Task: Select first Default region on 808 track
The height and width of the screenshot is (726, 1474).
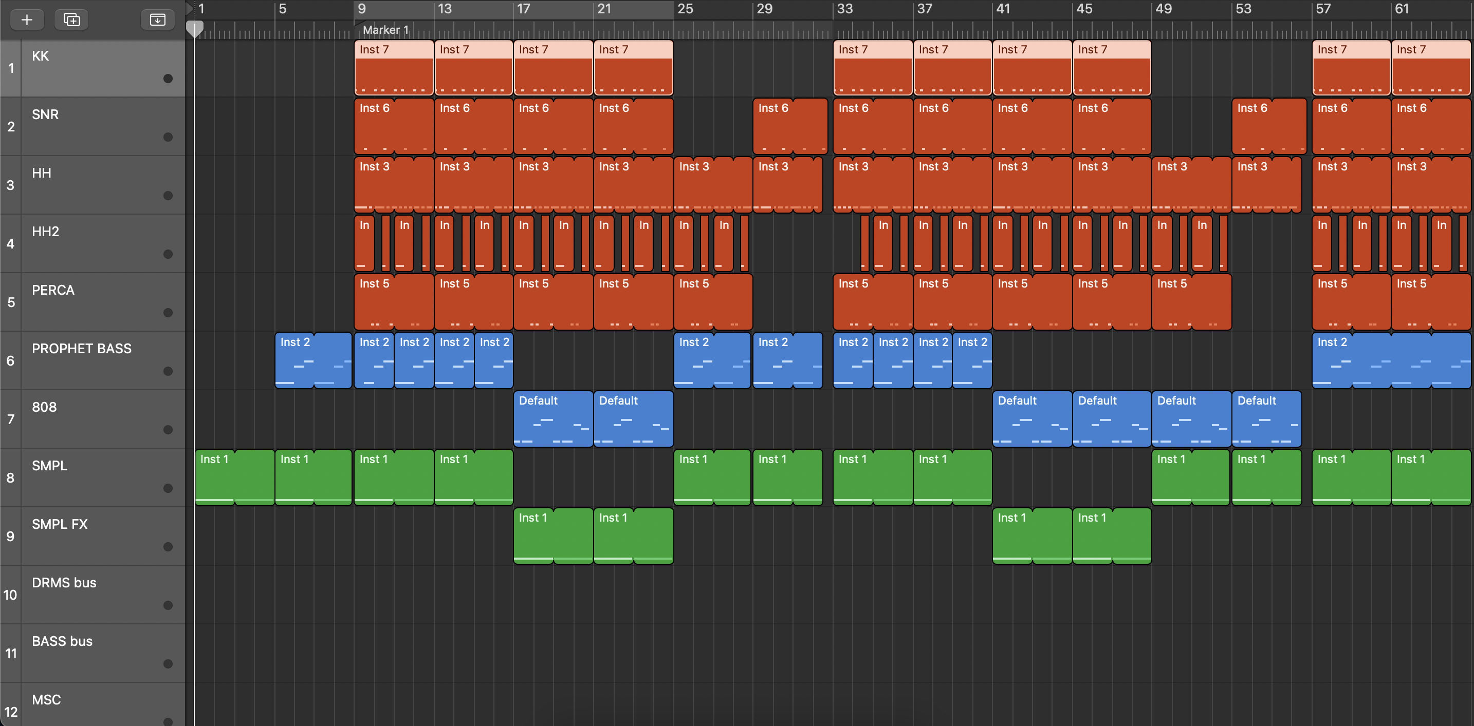Action: tap(553, 420)
